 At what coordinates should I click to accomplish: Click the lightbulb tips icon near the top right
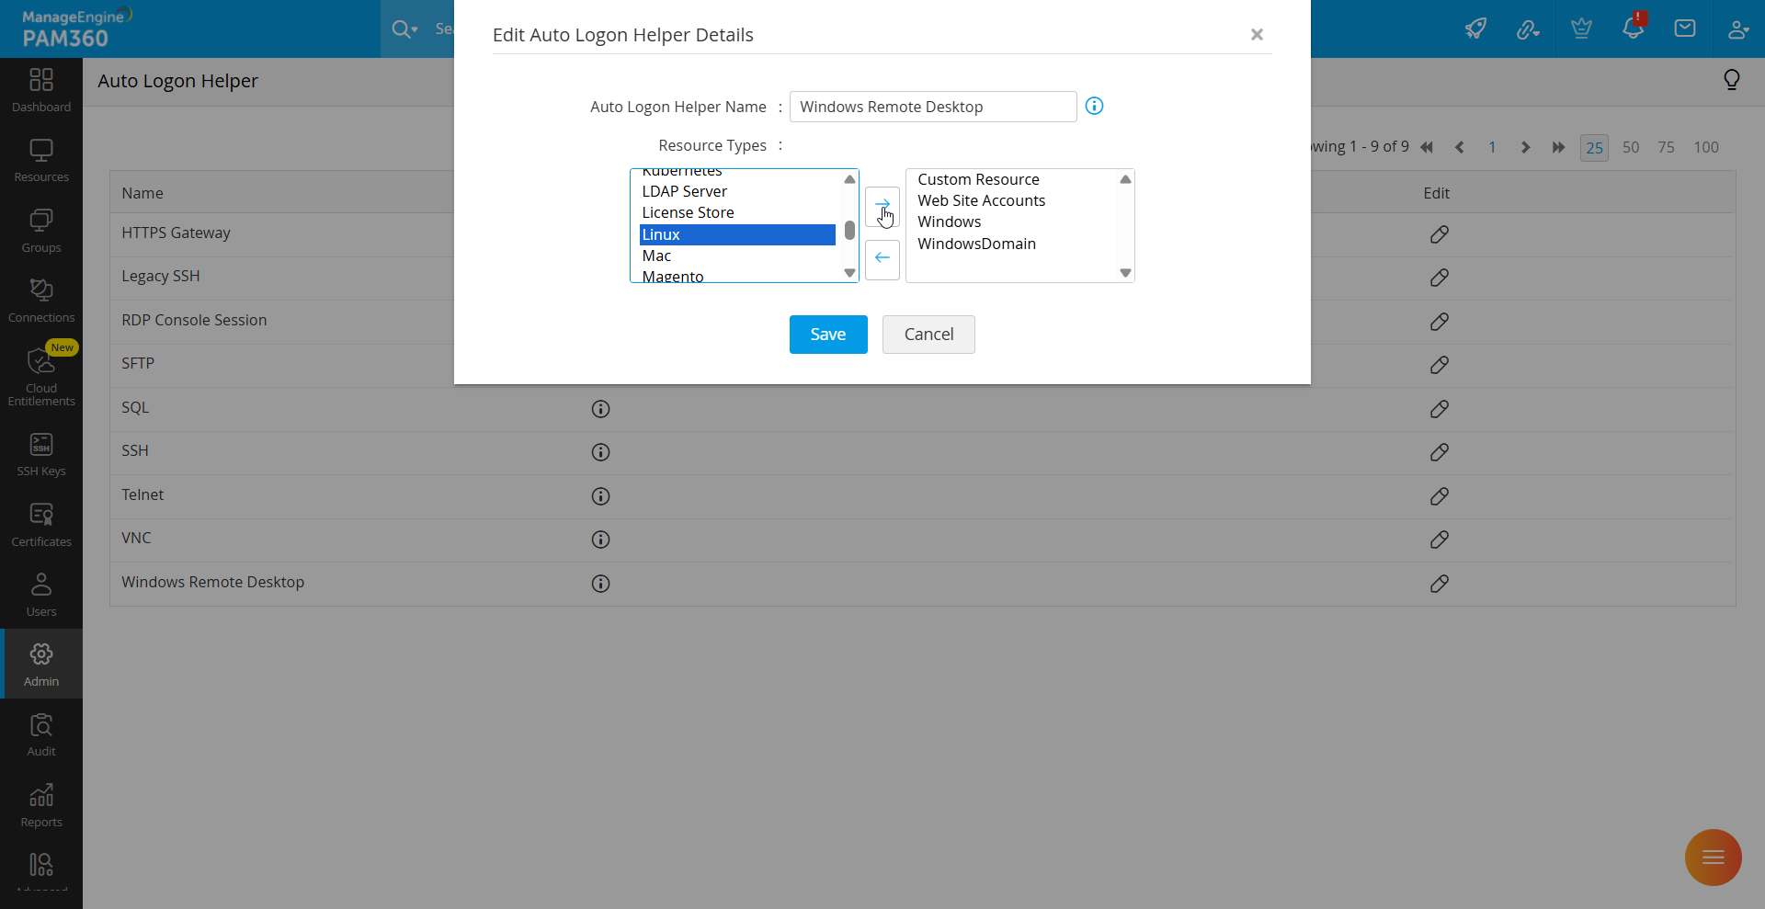(x=1732, y=80)
